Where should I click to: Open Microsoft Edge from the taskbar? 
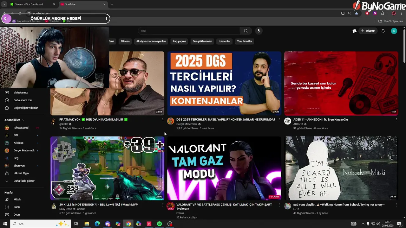97,224
